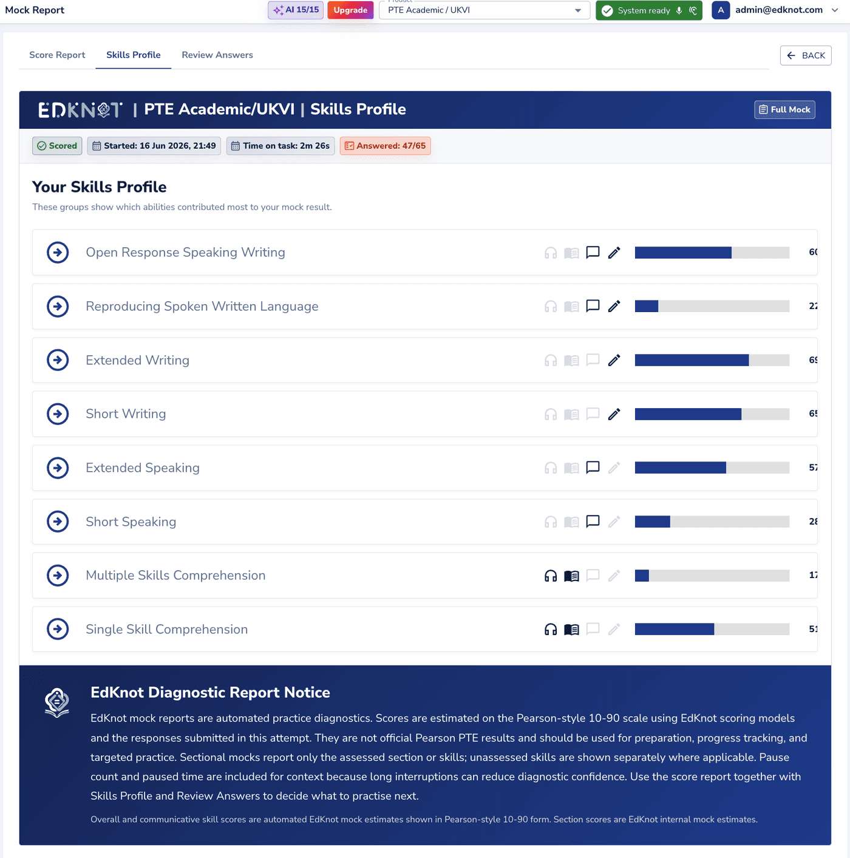The width and height of the screenshot is (850, 858).
Task: Click the EdKnot logo in the banner
Action: pyautogui.click(x=80, y=110)
